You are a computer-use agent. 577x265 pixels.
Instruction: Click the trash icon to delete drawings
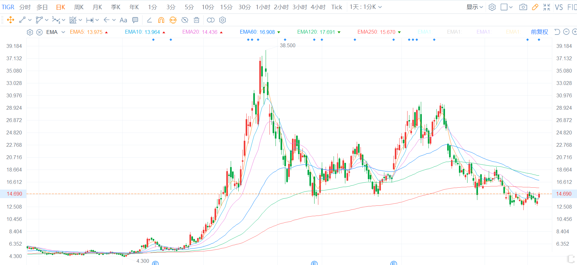point(196,20)
